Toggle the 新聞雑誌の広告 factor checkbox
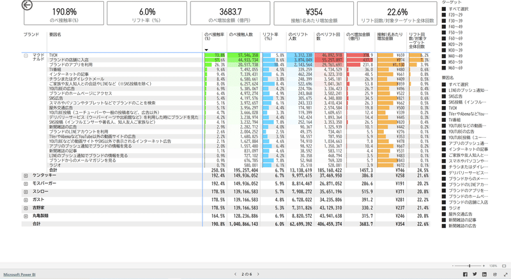Viewport: 511px width, 279px height. tap(444, 225)
